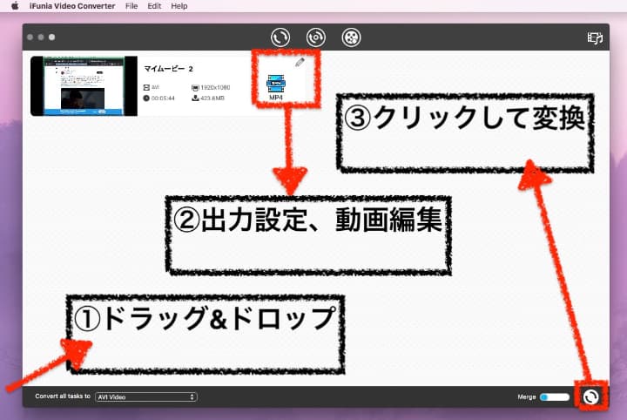Open the File menu
The height and width of the screenshot is (420, 627).
pyautogui.click(x=131, y=6)
